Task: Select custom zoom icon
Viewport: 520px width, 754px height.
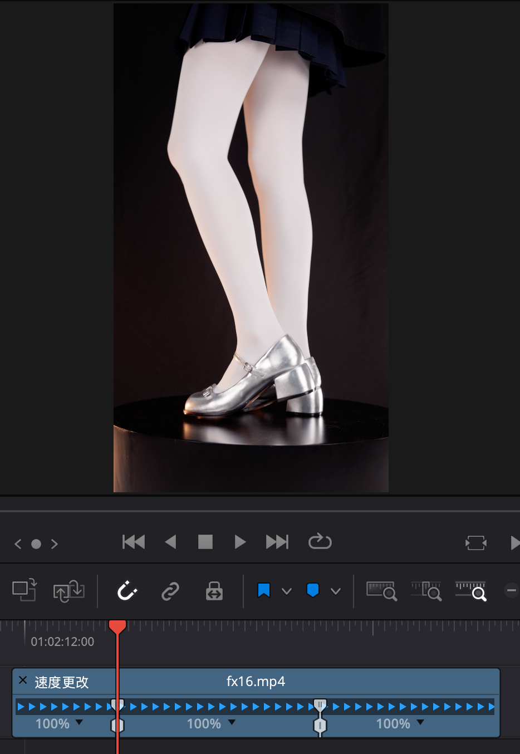Action: (x=471, y=591)
